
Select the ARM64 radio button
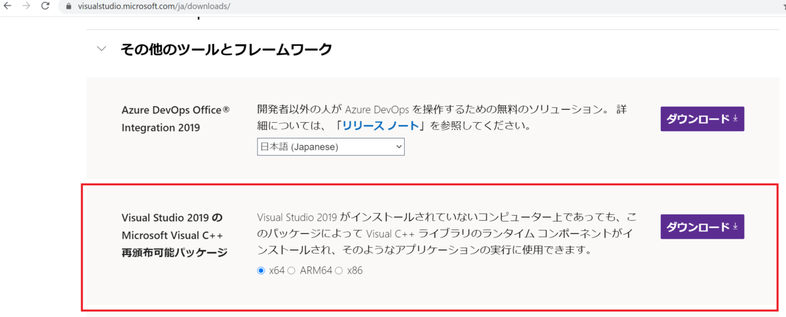click(292, 271)
